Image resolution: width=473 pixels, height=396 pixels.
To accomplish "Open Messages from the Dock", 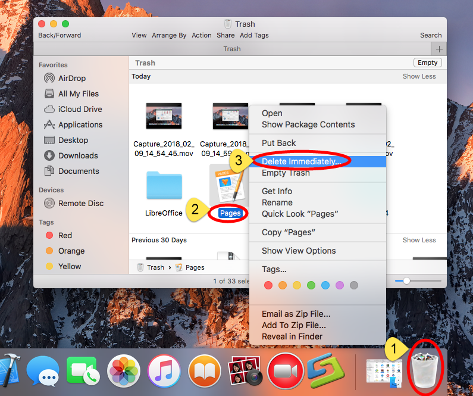I will click(43, 370).
